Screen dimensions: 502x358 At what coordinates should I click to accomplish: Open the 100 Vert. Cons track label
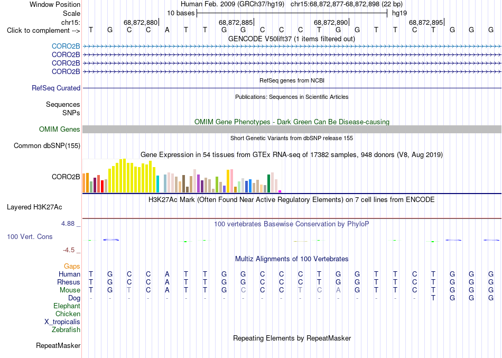(x=30, y=236)
